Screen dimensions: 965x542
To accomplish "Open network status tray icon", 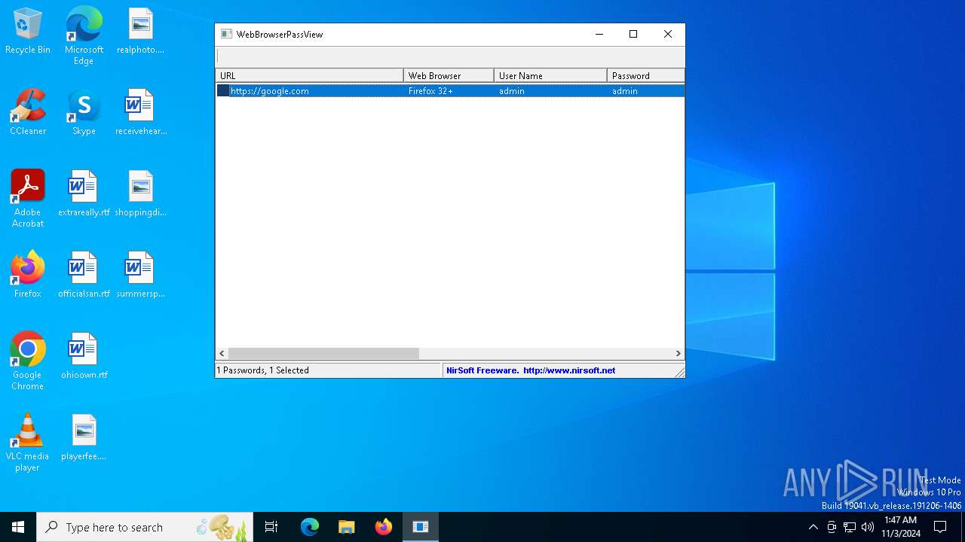I will click(x=850, y=527).
